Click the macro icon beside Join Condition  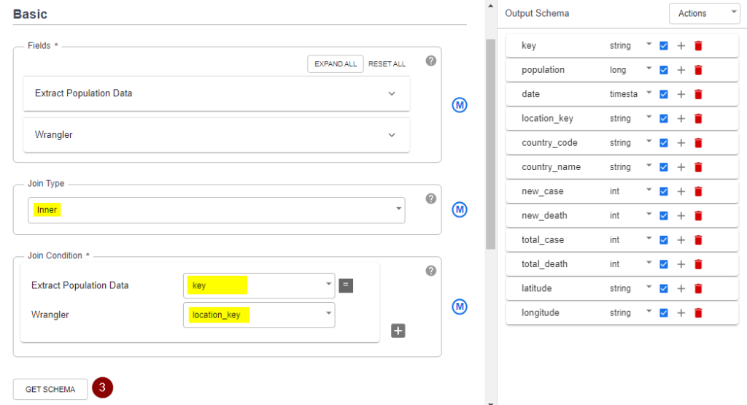[460, 306]
